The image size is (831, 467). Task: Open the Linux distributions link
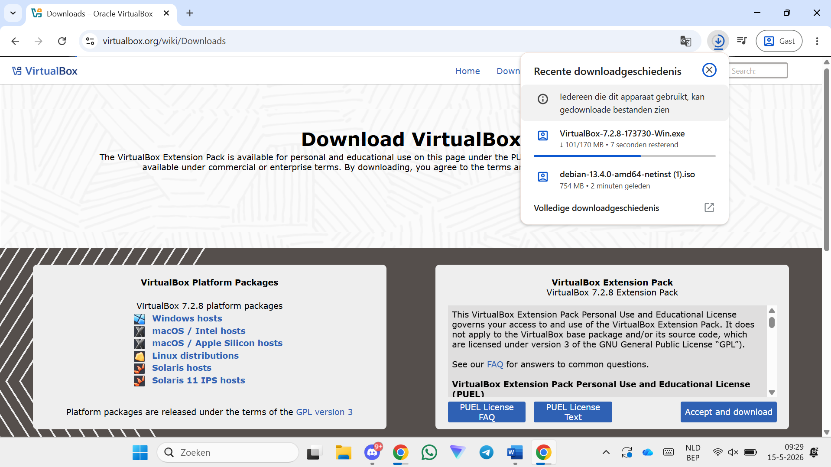[x=195, y=356]
